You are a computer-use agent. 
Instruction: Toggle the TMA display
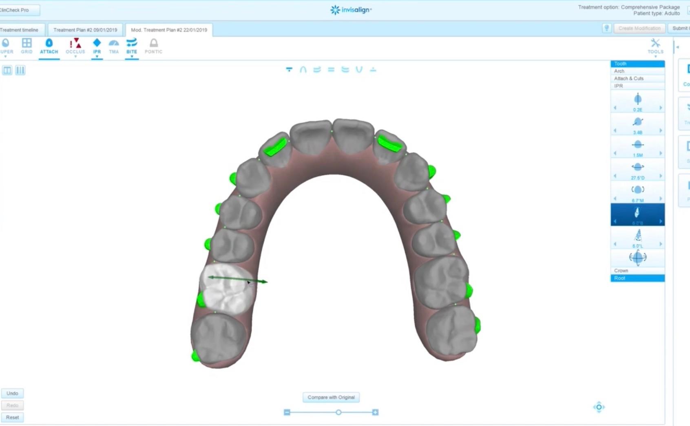114,46
